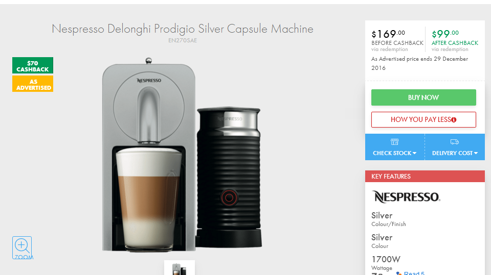Click the yellow As Advertised badge
The image size is (491, 275).
(x=33, y=84)
